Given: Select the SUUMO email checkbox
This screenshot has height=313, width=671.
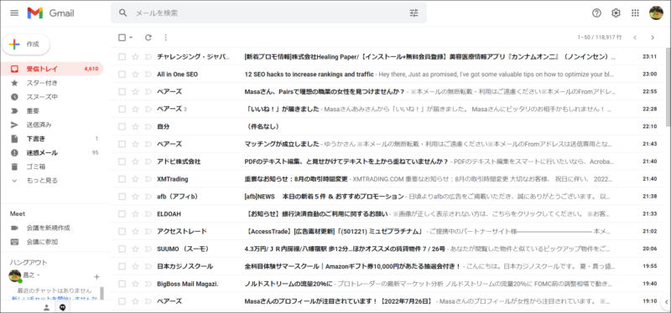Looking at the screenshot, I should click(x=122, y=249).
